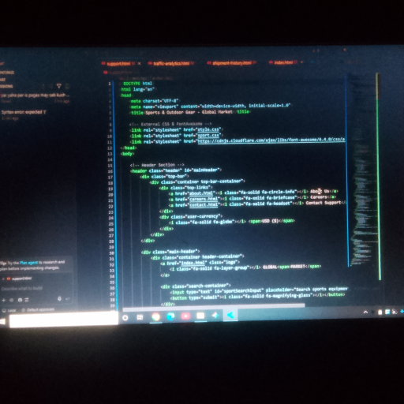Click the VS Code icon on taskbar
Viewport: 404px width, 404px height.
(x=230, y=315)
